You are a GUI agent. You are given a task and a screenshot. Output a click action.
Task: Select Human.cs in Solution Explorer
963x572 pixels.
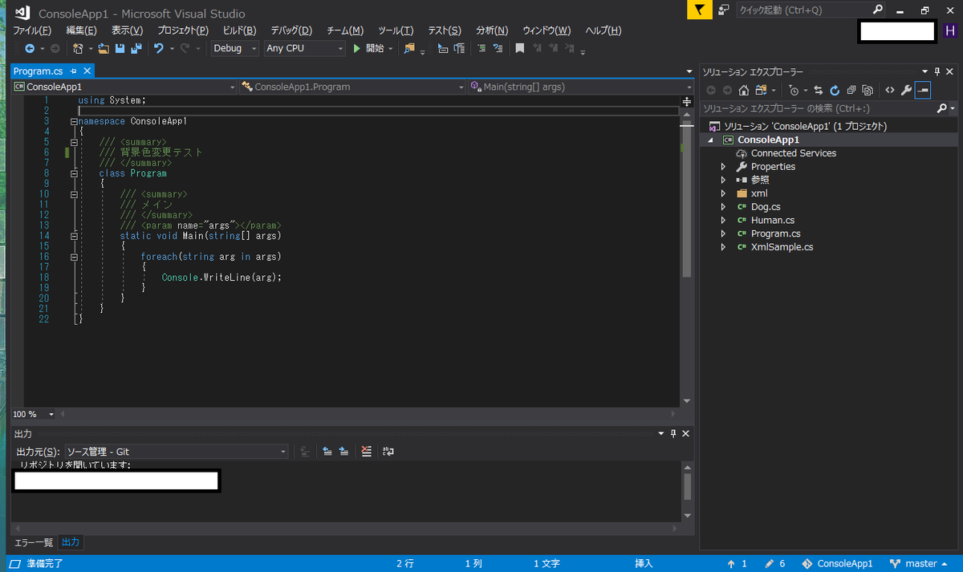[773, 220]
